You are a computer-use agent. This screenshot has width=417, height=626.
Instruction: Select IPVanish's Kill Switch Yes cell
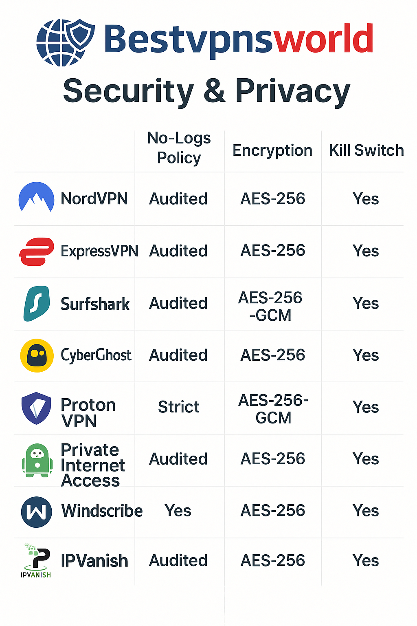[x=366, y=561]
